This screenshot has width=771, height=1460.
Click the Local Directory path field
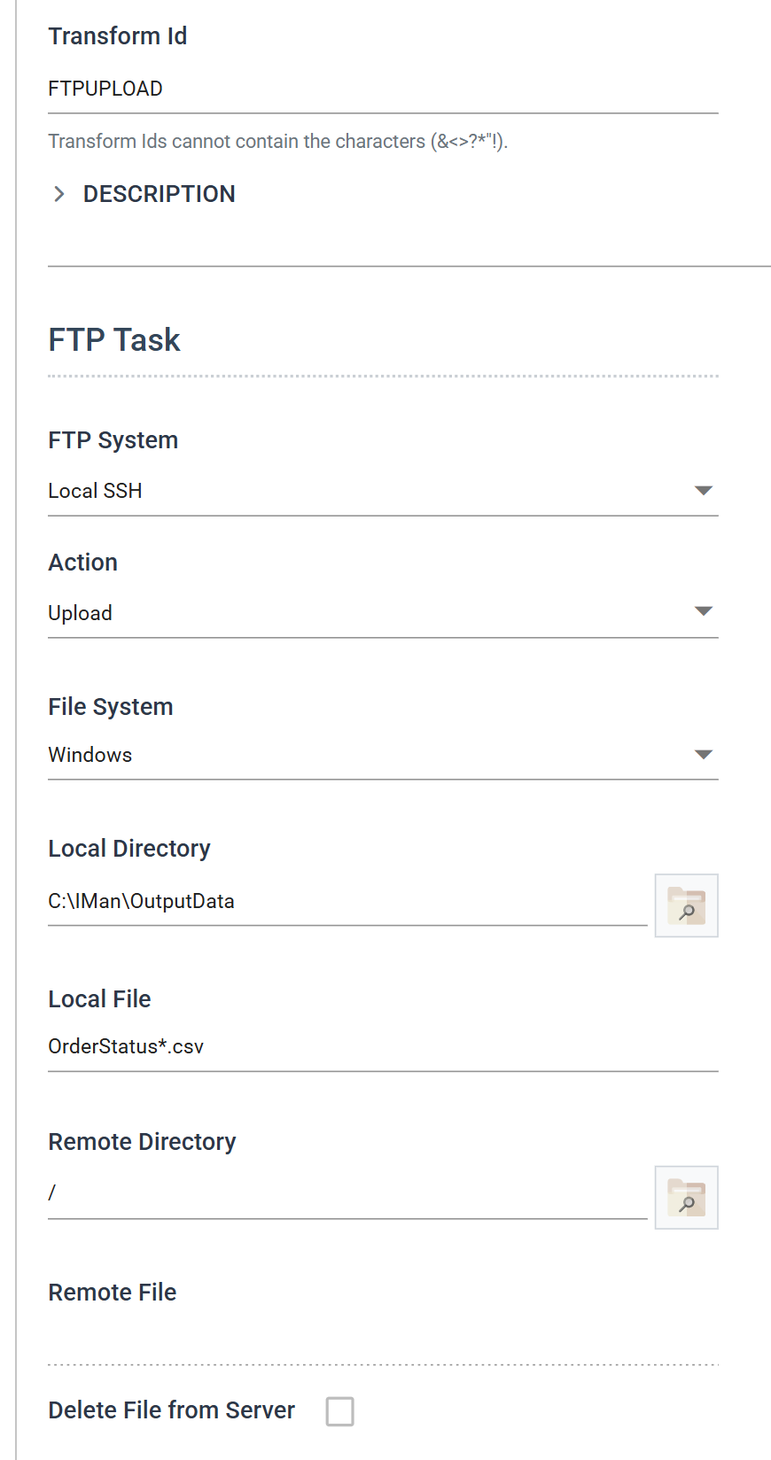click(x=347, y=902)
